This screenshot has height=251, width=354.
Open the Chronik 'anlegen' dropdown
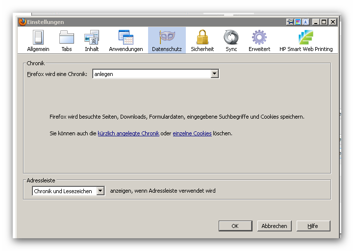[x=156, y=74]
